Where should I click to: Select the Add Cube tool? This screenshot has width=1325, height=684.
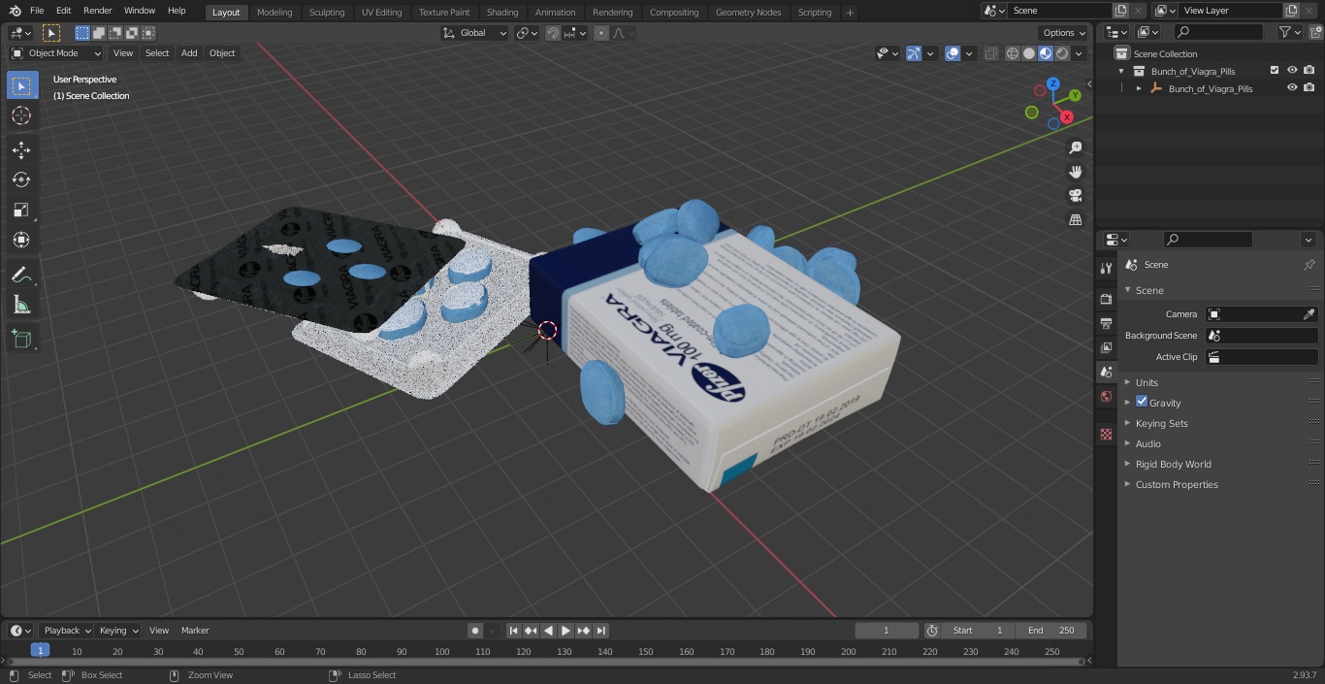pyautogui.click(x=21, y=340)
